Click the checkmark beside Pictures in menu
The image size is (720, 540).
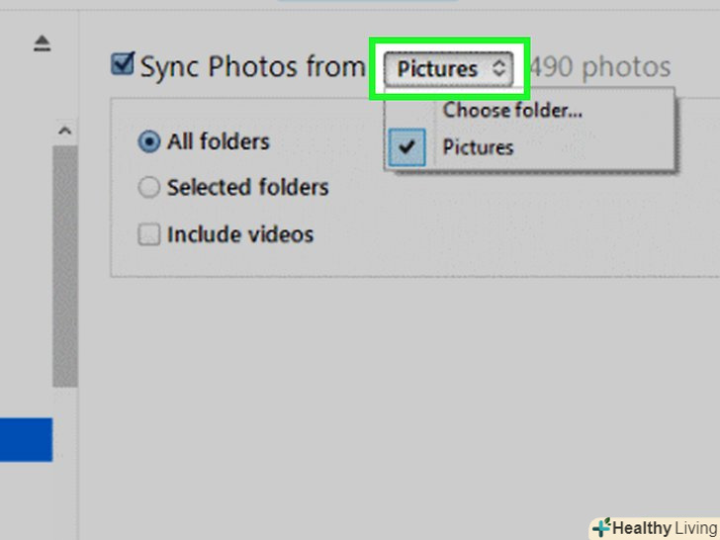(x=407, y=147)
